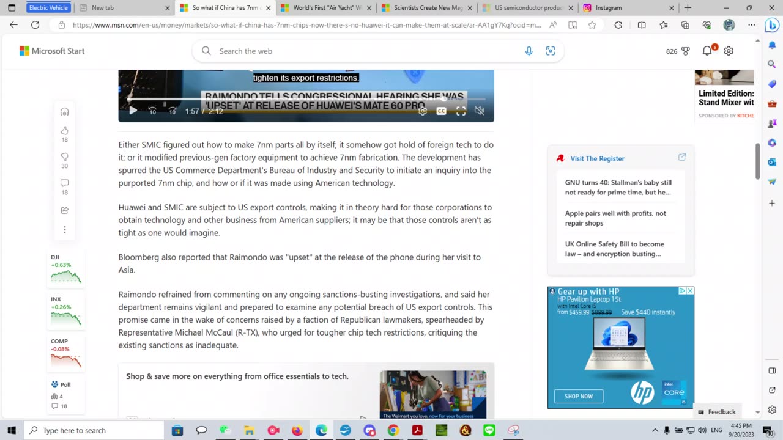Open Collections in Edge toolbar
The image size is (783, 440).
point(685,25)
